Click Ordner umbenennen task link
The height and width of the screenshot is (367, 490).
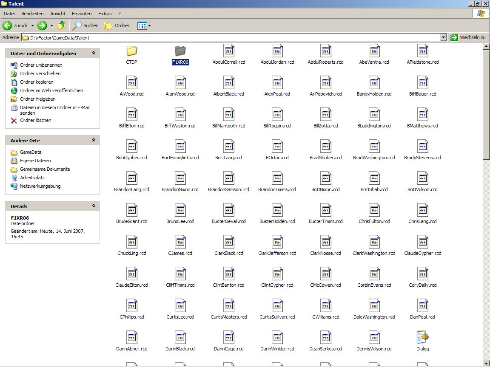point(41,65)
